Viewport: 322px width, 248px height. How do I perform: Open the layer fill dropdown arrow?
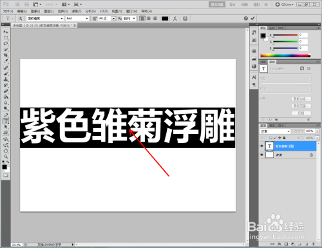point(317,138)
